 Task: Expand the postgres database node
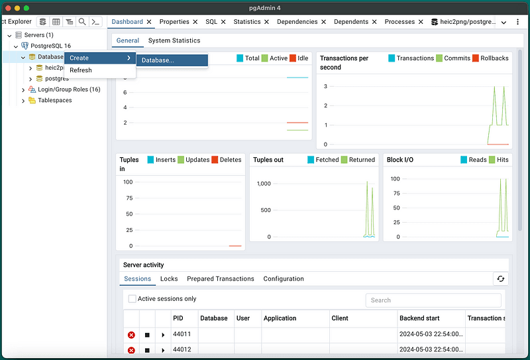(x=30, y=79)
